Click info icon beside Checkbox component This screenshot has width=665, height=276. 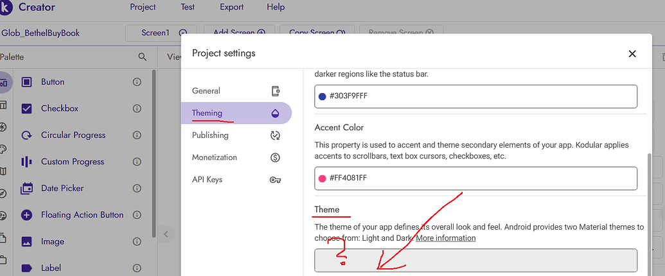[137, 108]
